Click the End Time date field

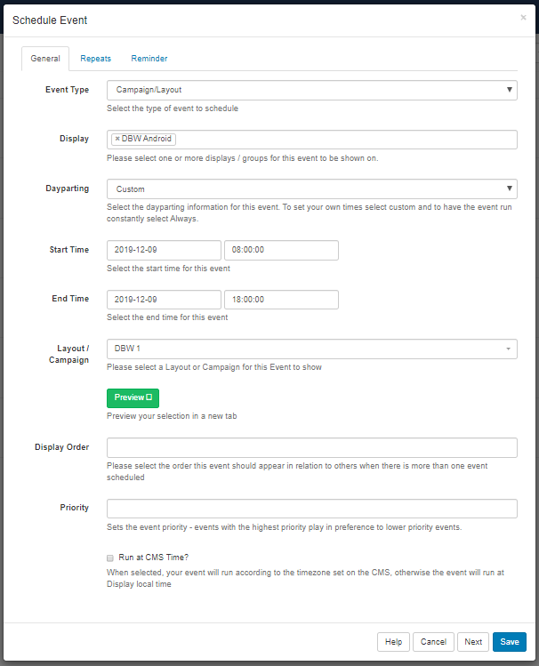click(164, 300)
